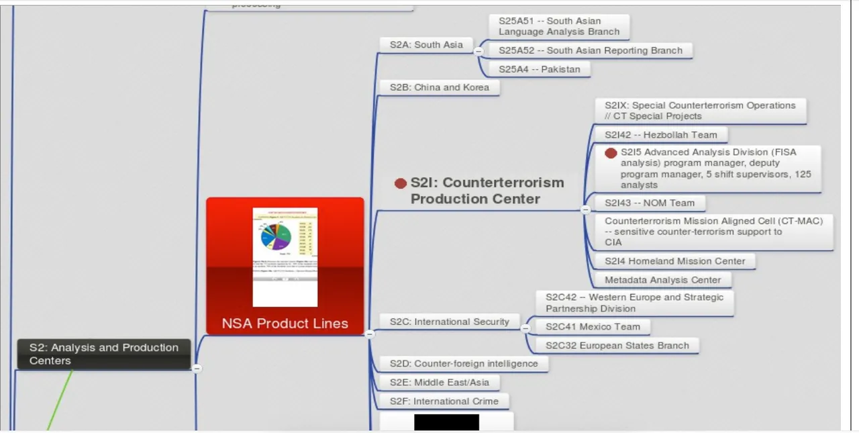Click the red marker on S2I: Counterterrorism

[401, 183]
